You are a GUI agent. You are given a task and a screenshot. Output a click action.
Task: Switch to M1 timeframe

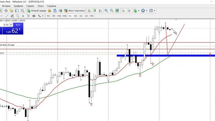[48, 16]
